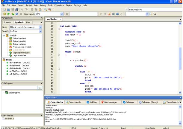The height and width of the screenshot is (129, 183).
Task: Select dwSignature : DWORD member
Action: [x=19, y=66]
